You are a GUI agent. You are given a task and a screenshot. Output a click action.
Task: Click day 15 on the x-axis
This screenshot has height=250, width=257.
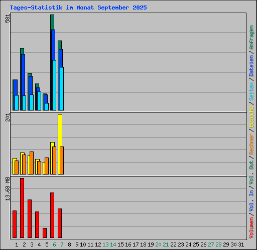(120, 244)
